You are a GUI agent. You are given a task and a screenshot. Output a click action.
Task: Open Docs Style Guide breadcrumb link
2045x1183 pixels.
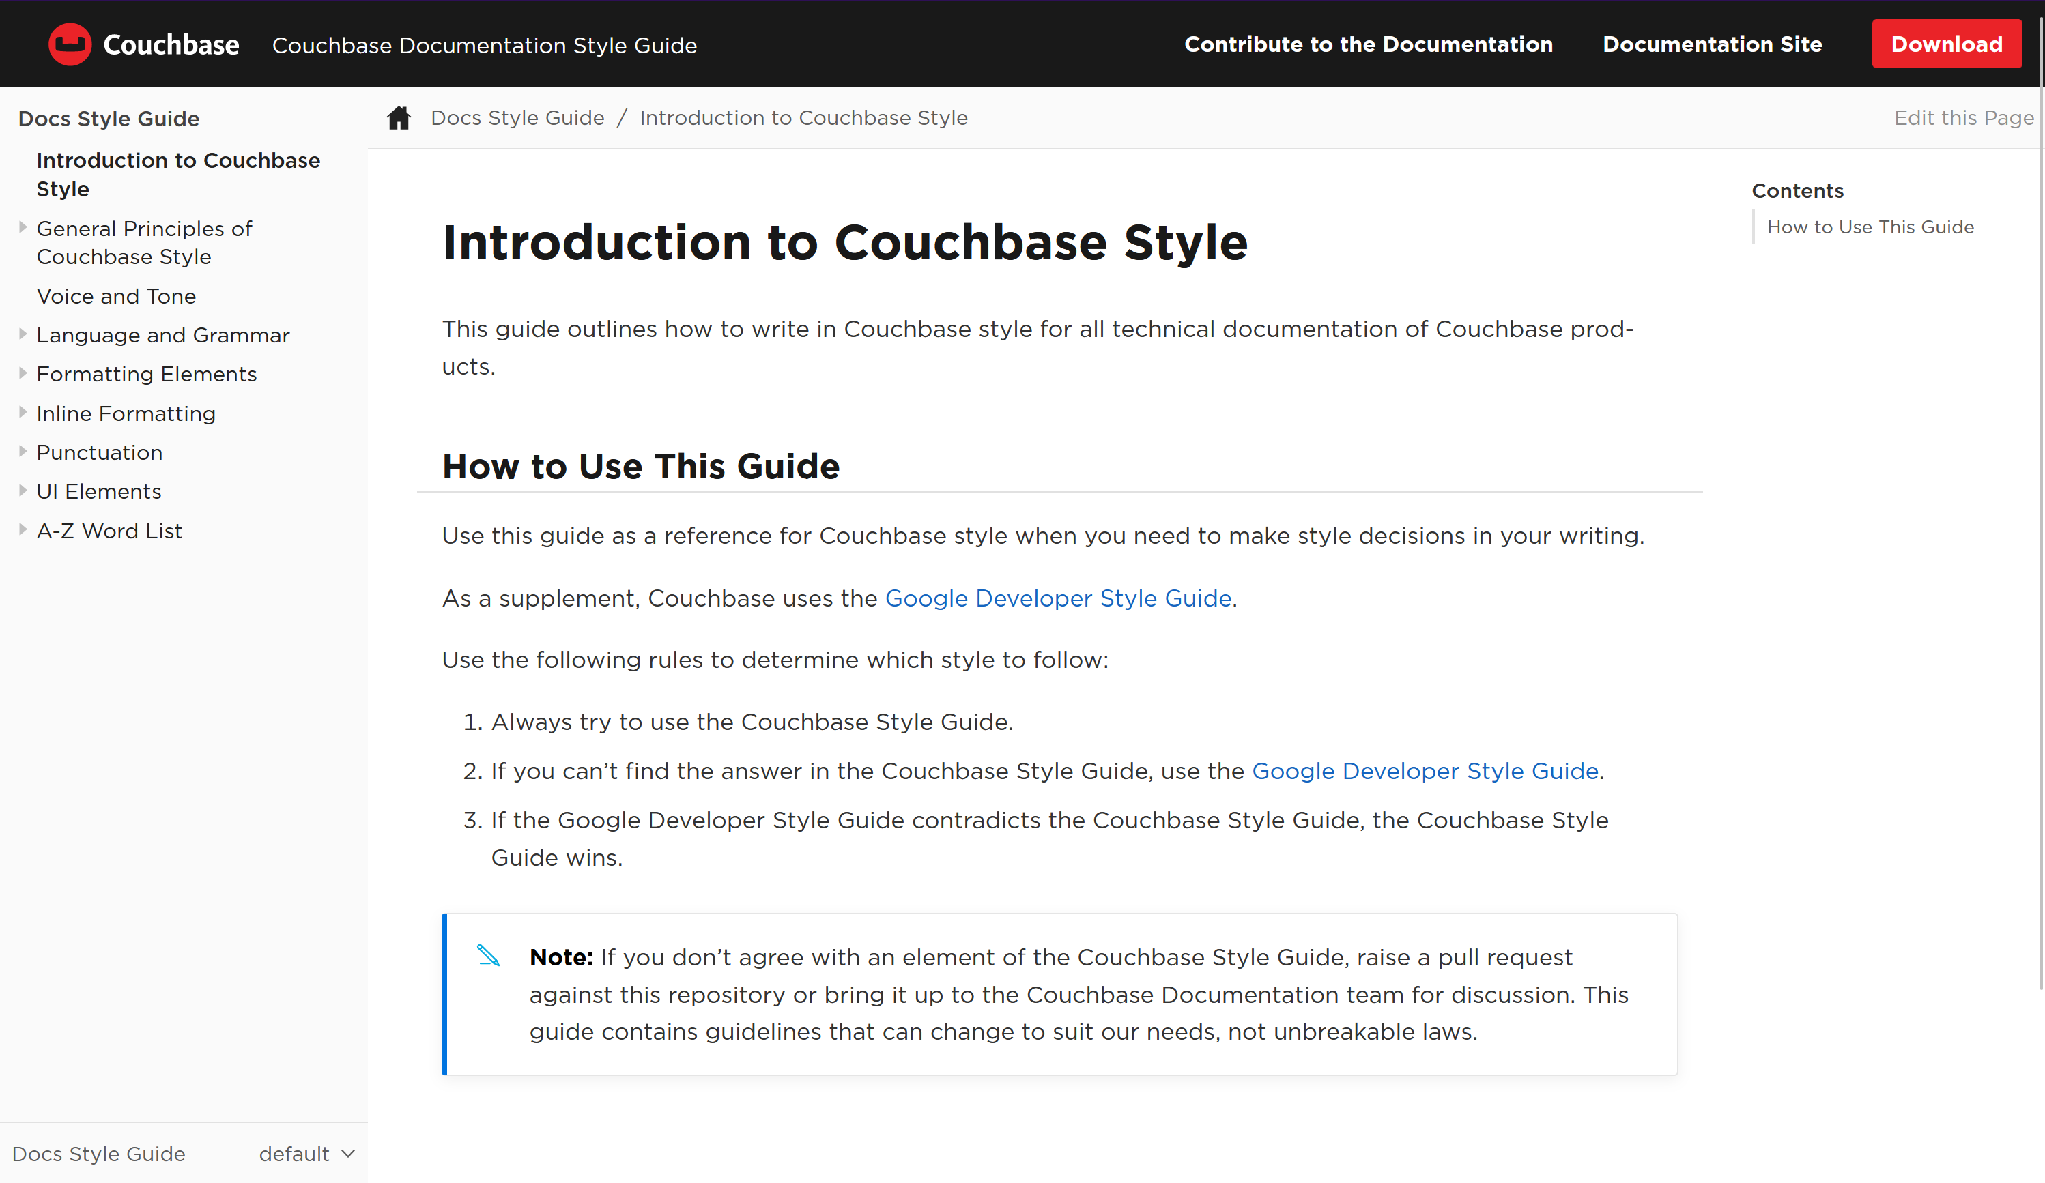[x=517, y=117]
